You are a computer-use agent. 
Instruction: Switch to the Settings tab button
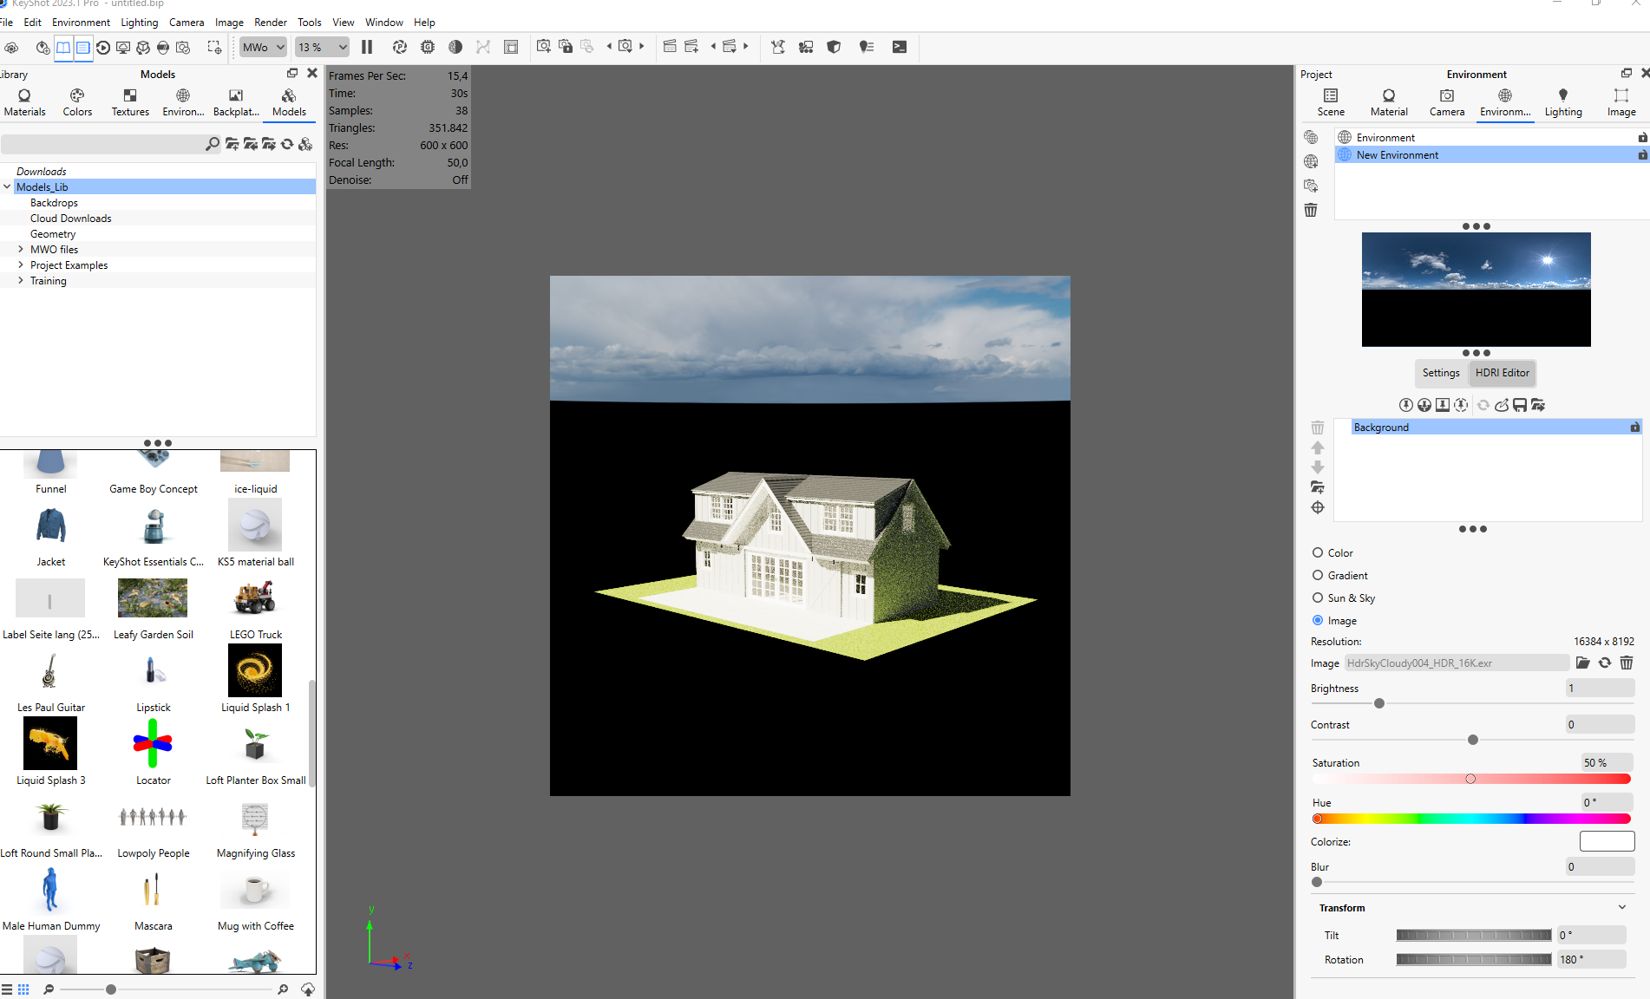[x=1441, y=373]
